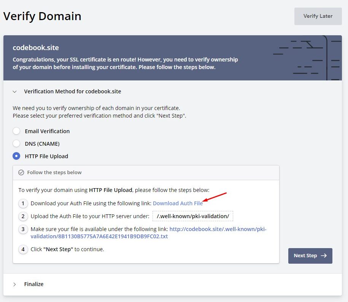Click the codebook.site banner heading
The image size is (348, 302).
[x=36, y=47]
